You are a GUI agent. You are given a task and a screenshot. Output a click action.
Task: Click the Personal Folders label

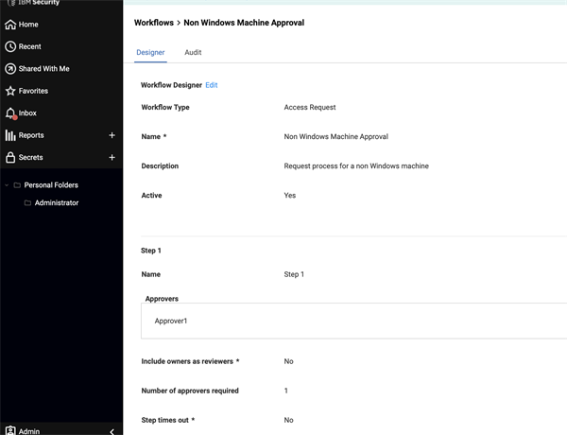[x=51, y=185]
